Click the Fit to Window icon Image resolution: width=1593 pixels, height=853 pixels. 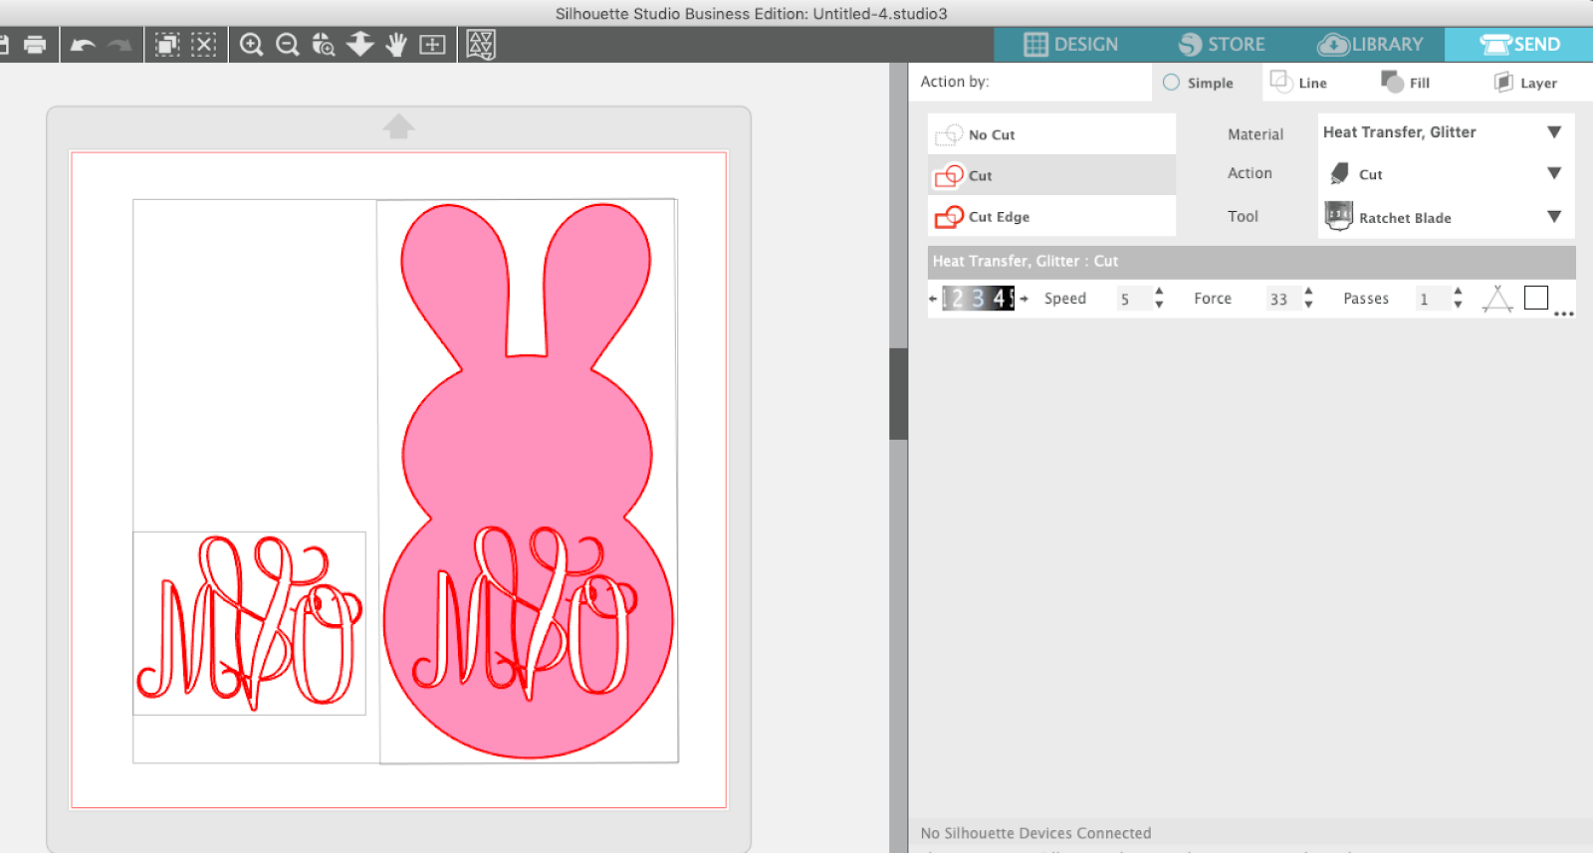[x=432, y=45]
